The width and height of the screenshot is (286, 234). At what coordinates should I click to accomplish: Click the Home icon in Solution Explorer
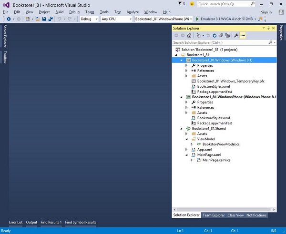[190, 35]
